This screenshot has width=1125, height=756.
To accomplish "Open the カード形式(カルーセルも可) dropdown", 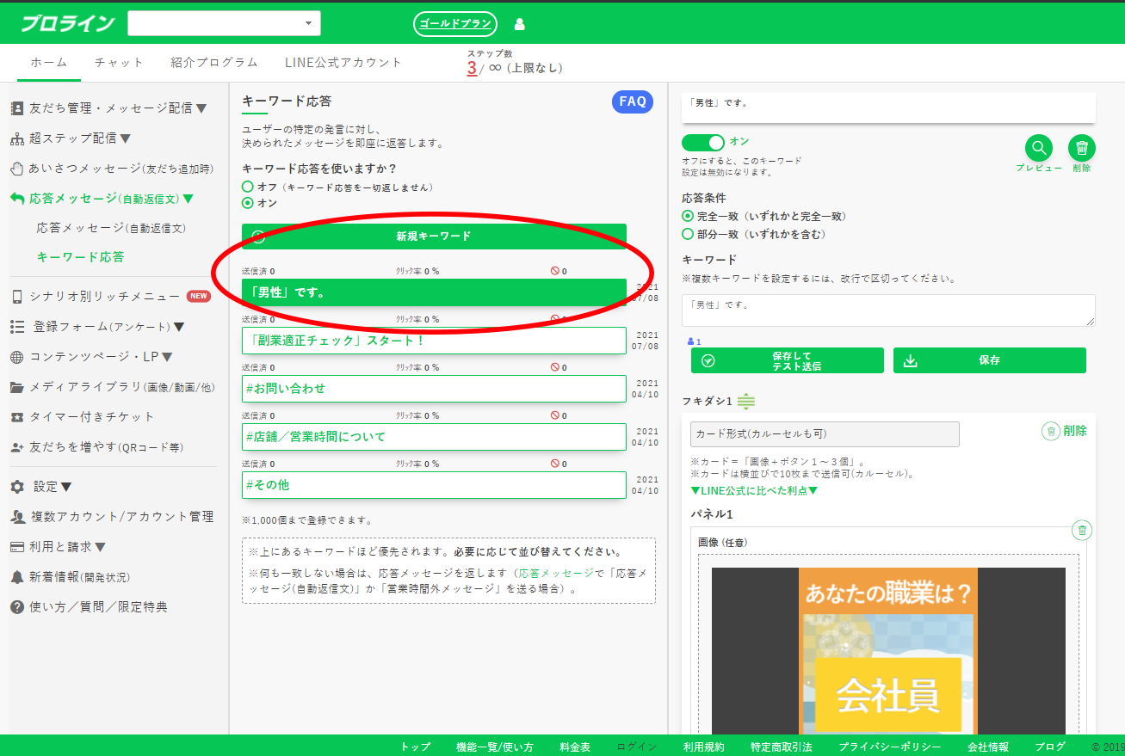I will coord(825,433).
